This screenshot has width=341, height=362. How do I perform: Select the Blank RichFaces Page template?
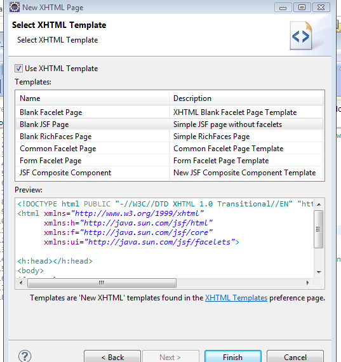56,137
